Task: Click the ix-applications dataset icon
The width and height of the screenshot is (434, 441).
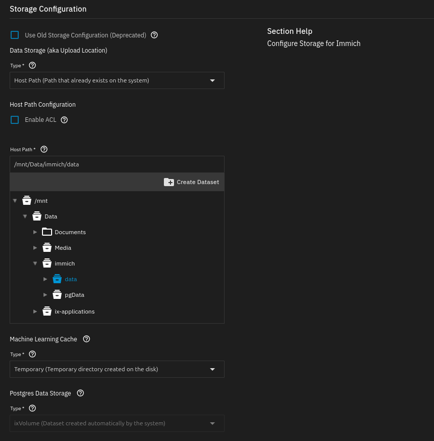Action: (x=47, y=312)
